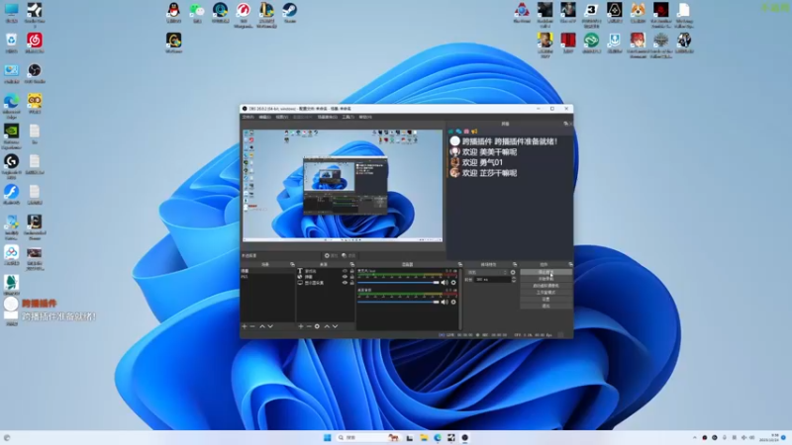Open the Edit menu in OBS

(264, 117)
